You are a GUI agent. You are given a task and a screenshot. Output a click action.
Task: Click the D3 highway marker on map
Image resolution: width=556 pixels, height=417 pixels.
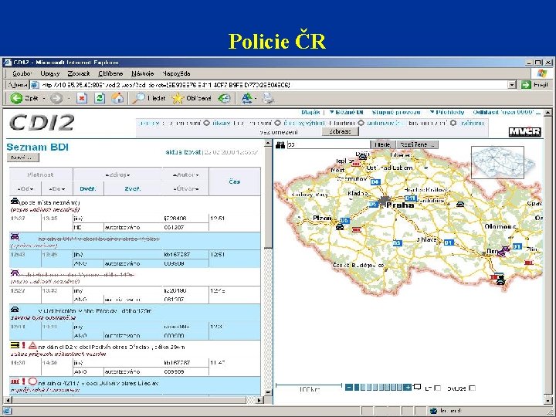398,243
